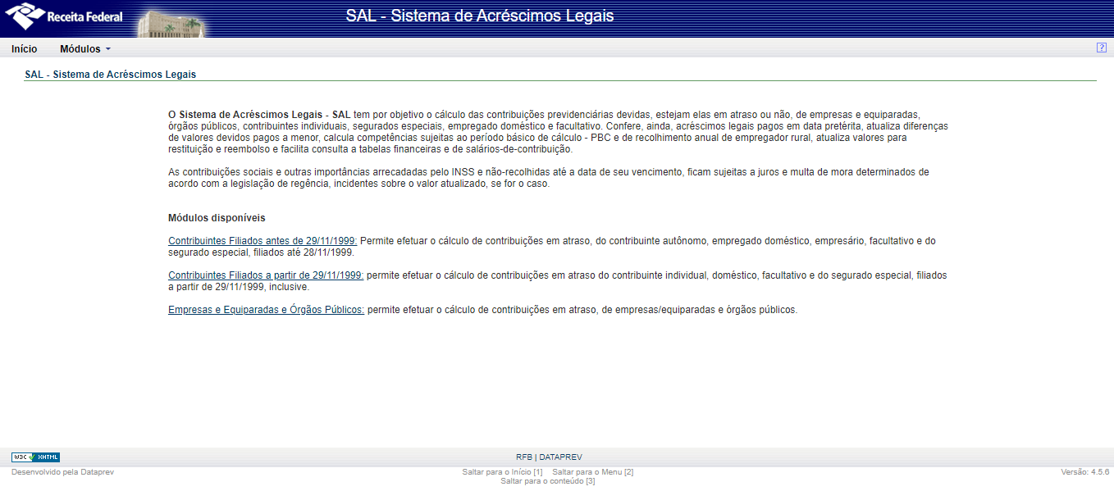Expand the Módulos dropdown arrow
The width and height of the screenshot is (1114, 491).
click(x=108, y=49)
